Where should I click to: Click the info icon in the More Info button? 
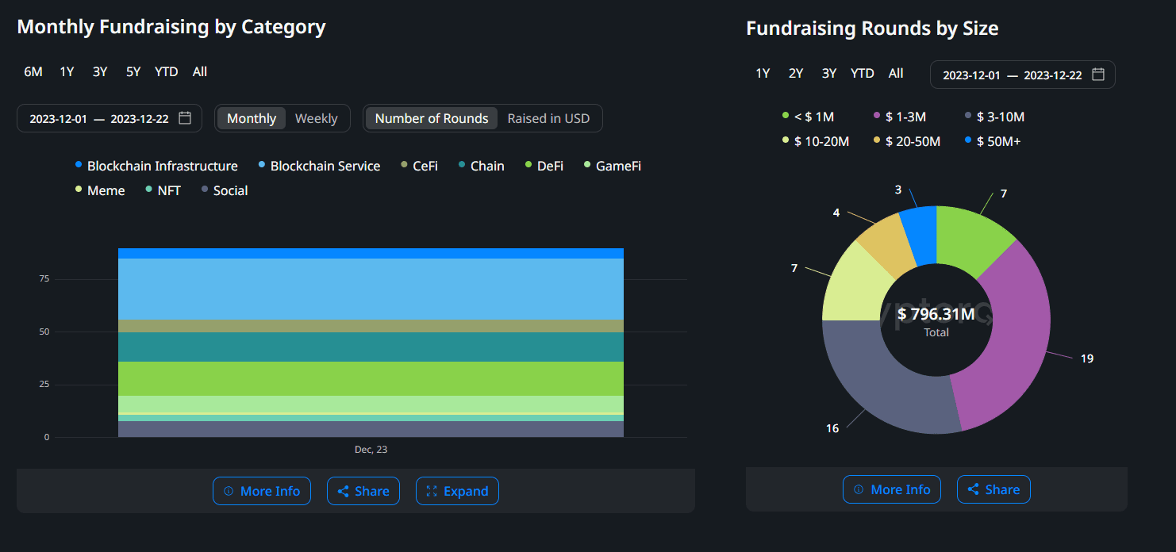tap(228, 491)
